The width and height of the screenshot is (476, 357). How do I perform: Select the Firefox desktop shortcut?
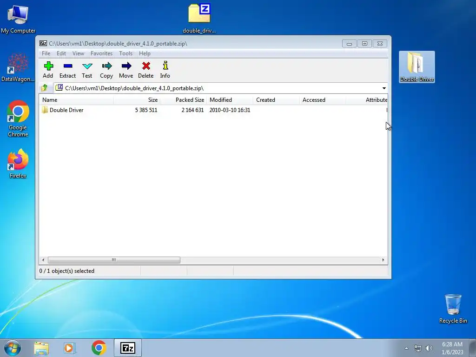(18, 163)
